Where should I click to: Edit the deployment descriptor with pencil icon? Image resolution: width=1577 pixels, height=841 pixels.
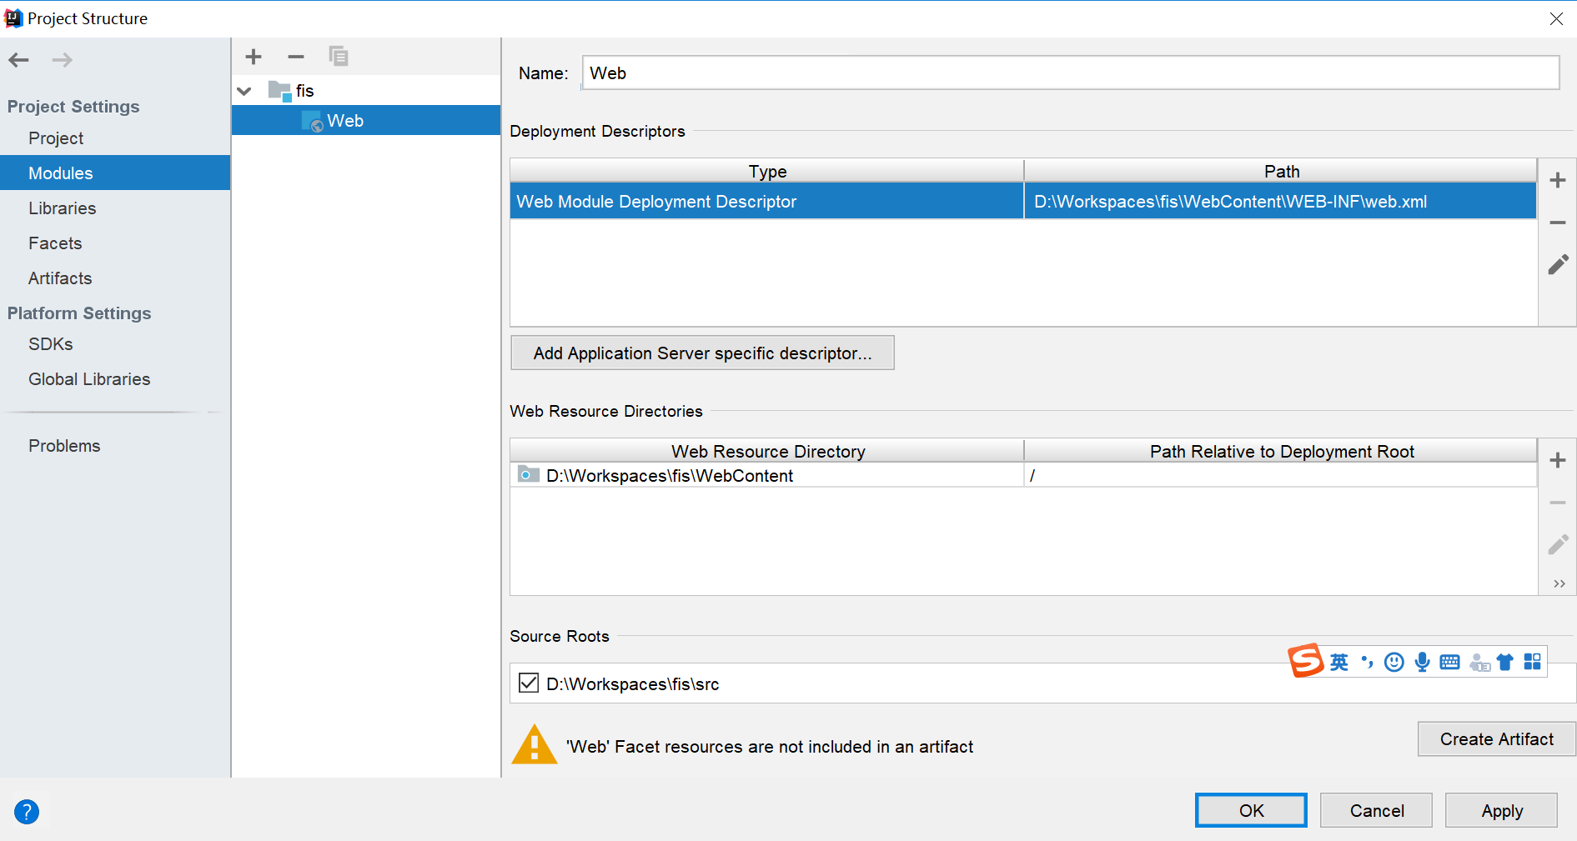click(x=1558, y=265)
